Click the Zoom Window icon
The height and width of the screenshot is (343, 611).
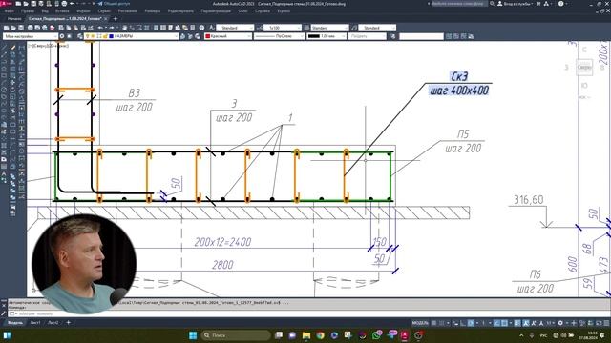pos(139,28)
